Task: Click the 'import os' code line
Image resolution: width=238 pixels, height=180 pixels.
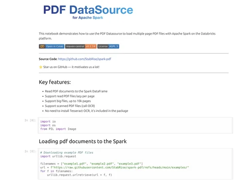Action: [48, 125]
